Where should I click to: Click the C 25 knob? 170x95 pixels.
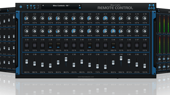click(89, 31)
